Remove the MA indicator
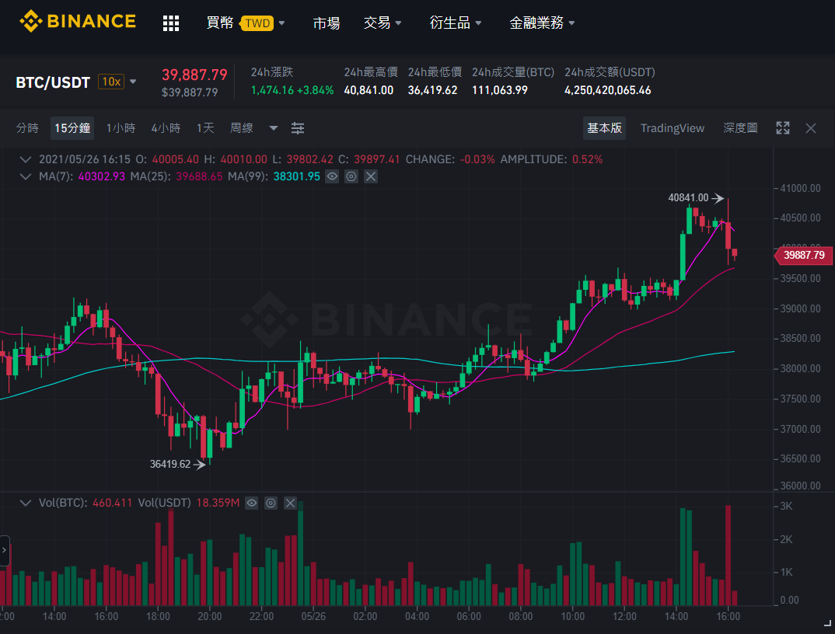835x634 pixels. [x=371, y=176]
